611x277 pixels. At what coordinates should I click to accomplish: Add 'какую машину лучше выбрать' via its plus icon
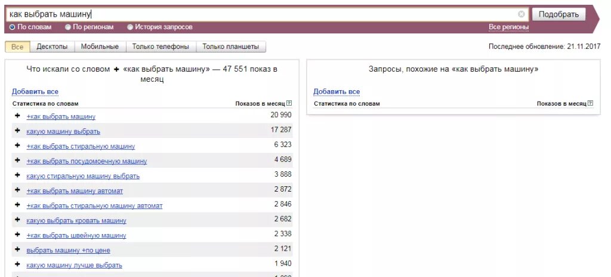(x=17, y=264)
